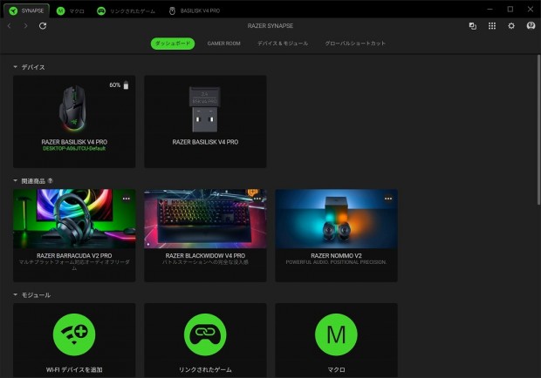Click the user profile avatar icon
This screenshot has width=541, height=378.
[x=531, y=26]
